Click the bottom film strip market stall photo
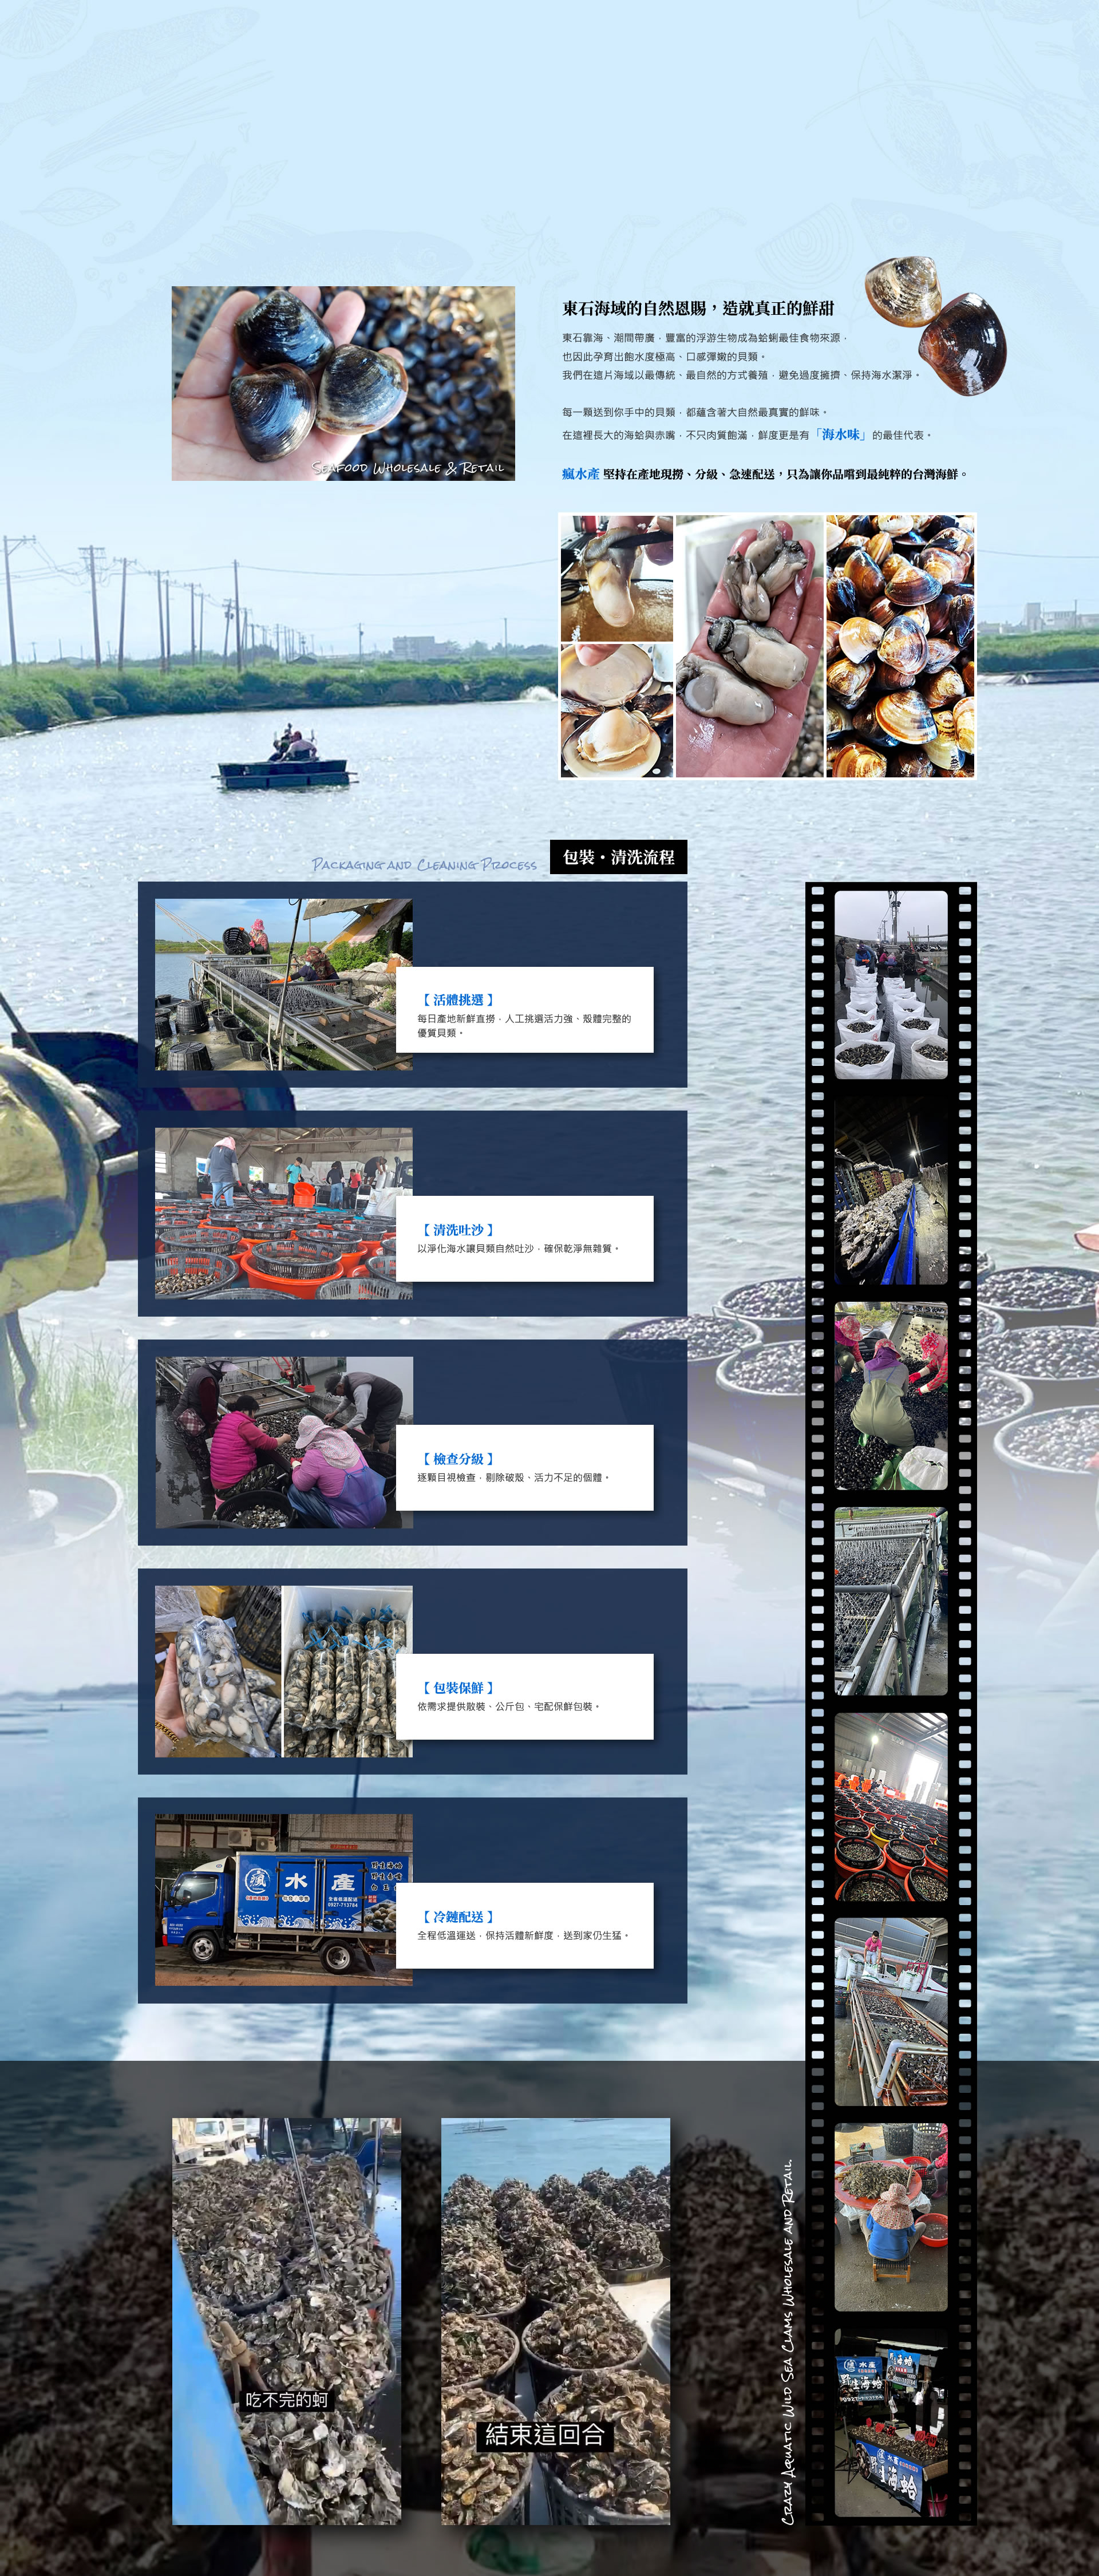Image resolution: width=1099 pixels, height=2576 pixels. tap(890, 2422)
